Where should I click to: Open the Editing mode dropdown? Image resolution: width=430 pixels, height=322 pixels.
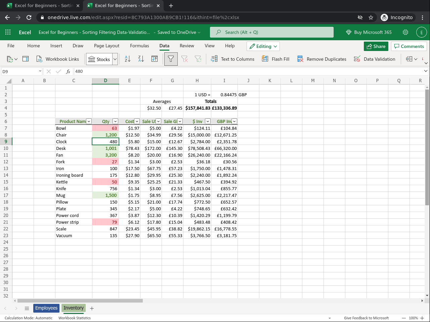point(263,46)
